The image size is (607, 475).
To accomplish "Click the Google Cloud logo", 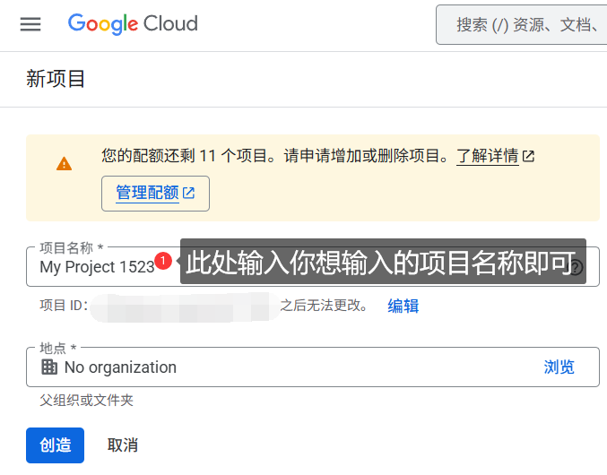I will [133, 24].
